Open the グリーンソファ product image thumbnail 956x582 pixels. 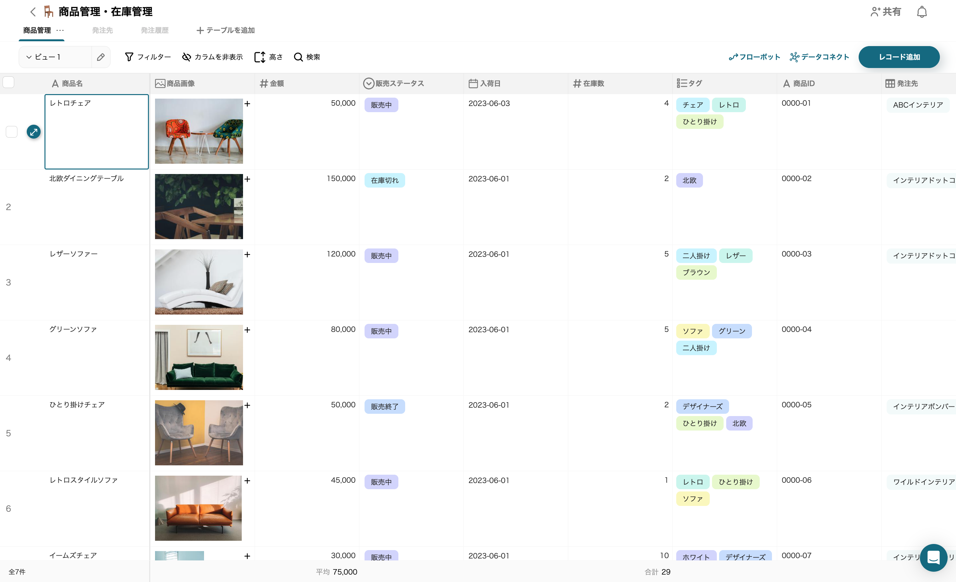point(199,357)
